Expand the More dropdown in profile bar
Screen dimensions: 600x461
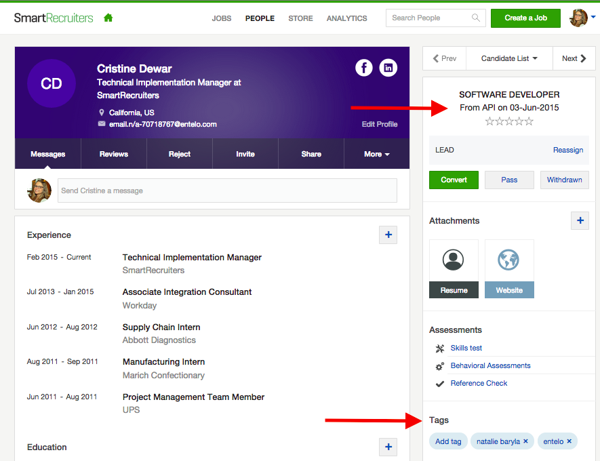point(376,154)
